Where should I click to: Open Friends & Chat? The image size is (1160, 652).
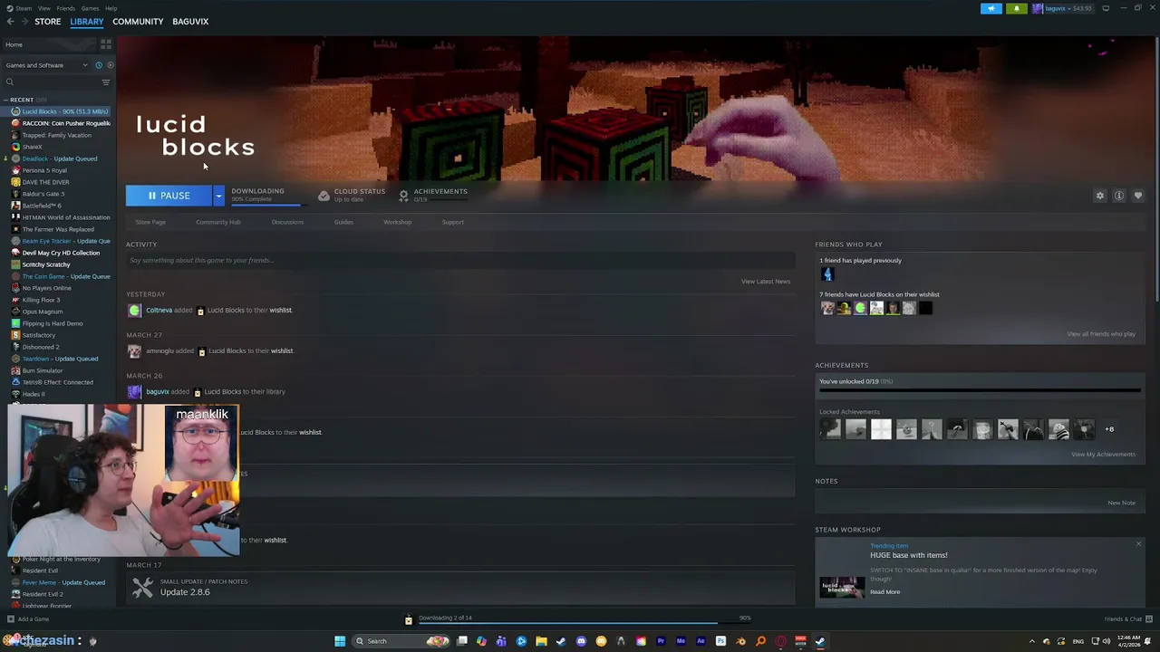point(1128,619)
